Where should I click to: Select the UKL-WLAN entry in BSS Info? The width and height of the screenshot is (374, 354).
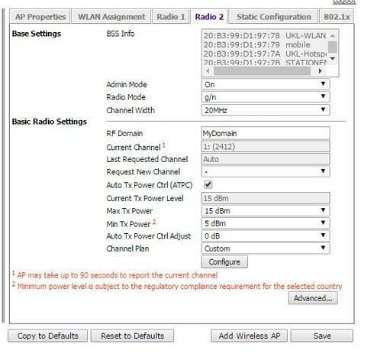click(x=265, y=36)
